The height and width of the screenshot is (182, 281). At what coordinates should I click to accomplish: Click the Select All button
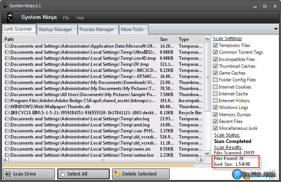tap(84, 174)
